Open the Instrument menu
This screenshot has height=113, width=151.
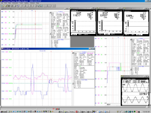point(15,3)
